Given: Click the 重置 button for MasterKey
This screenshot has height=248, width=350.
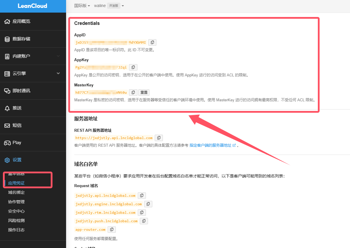Looking at the screenshot, I should [144, 93].
